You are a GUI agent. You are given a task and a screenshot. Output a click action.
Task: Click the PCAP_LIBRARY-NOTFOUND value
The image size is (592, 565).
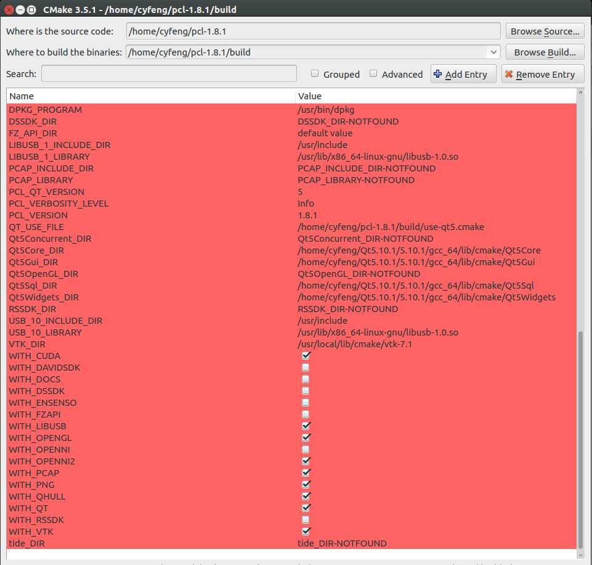(356, 180)
